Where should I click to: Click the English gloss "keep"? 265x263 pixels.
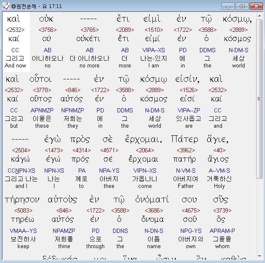click(x=23, y=246)
